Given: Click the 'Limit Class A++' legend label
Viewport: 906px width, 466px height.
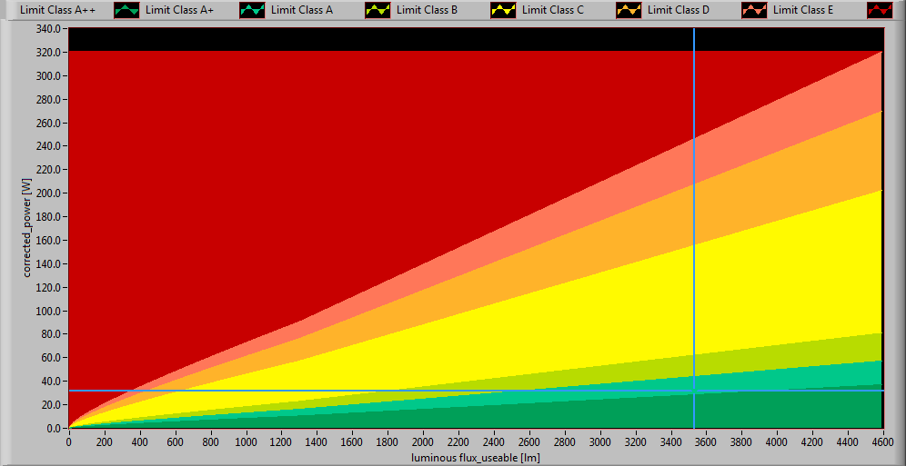Looking at the screenshot, I should click(55, 10).
